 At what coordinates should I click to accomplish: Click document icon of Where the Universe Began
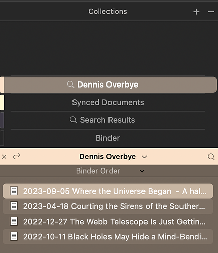pos(14,191)
